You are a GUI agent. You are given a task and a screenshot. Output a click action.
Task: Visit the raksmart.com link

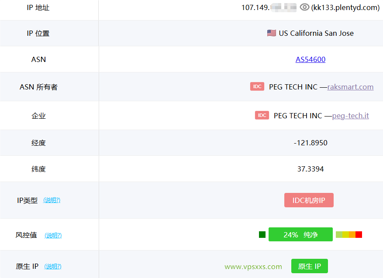[350, 87]
